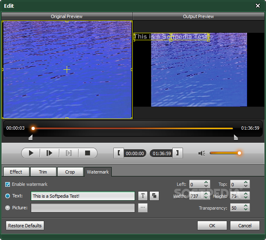Screen dimensions: 266x240
Task: Increase Transparency with up arrow
Action: (x=246, y=206)
